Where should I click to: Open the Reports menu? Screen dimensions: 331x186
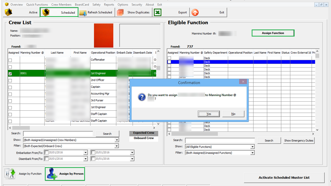pyautogui.click(x=109, y=5)
